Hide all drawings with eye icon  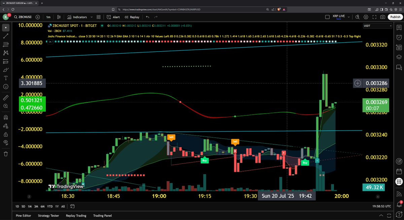[6, 143]
